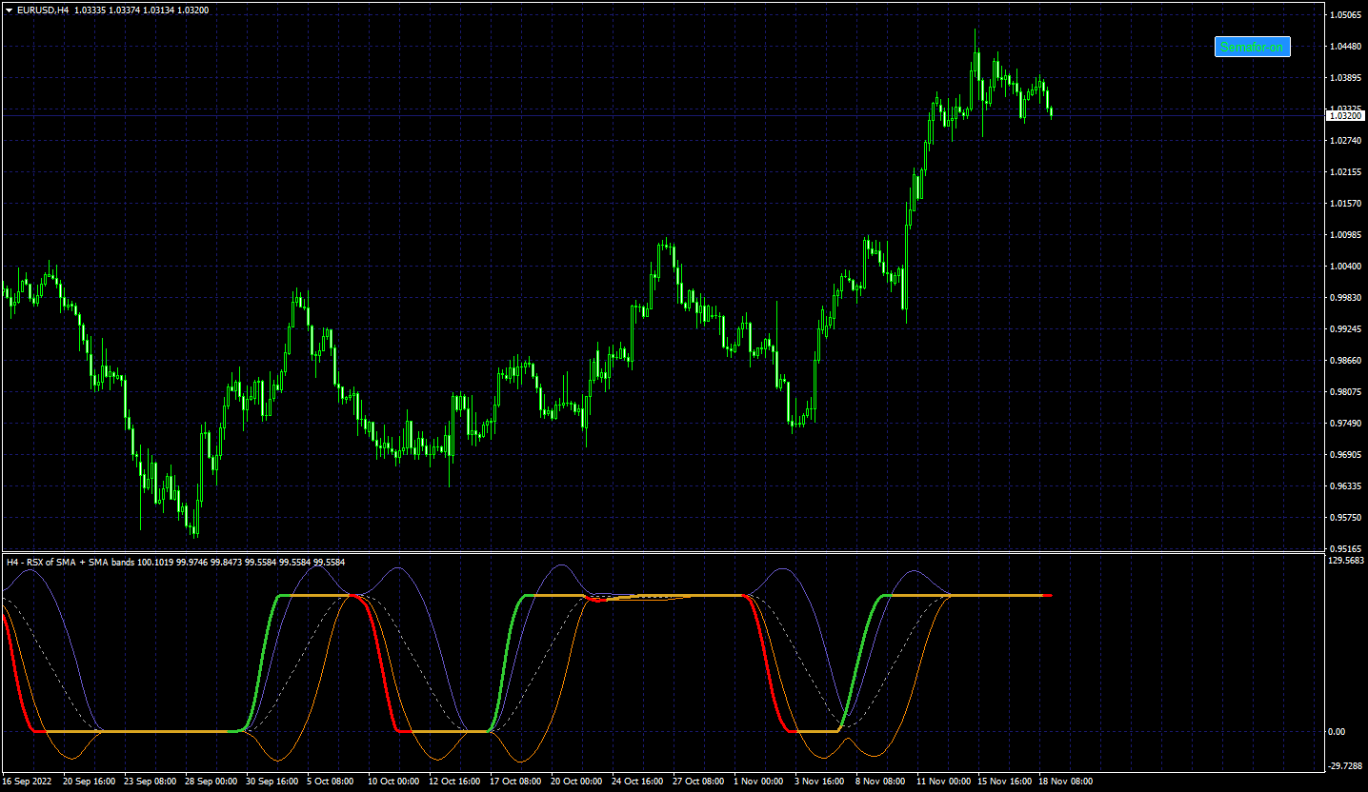
Task: Click the current price label 1.03200
Action: point(1343,115)
